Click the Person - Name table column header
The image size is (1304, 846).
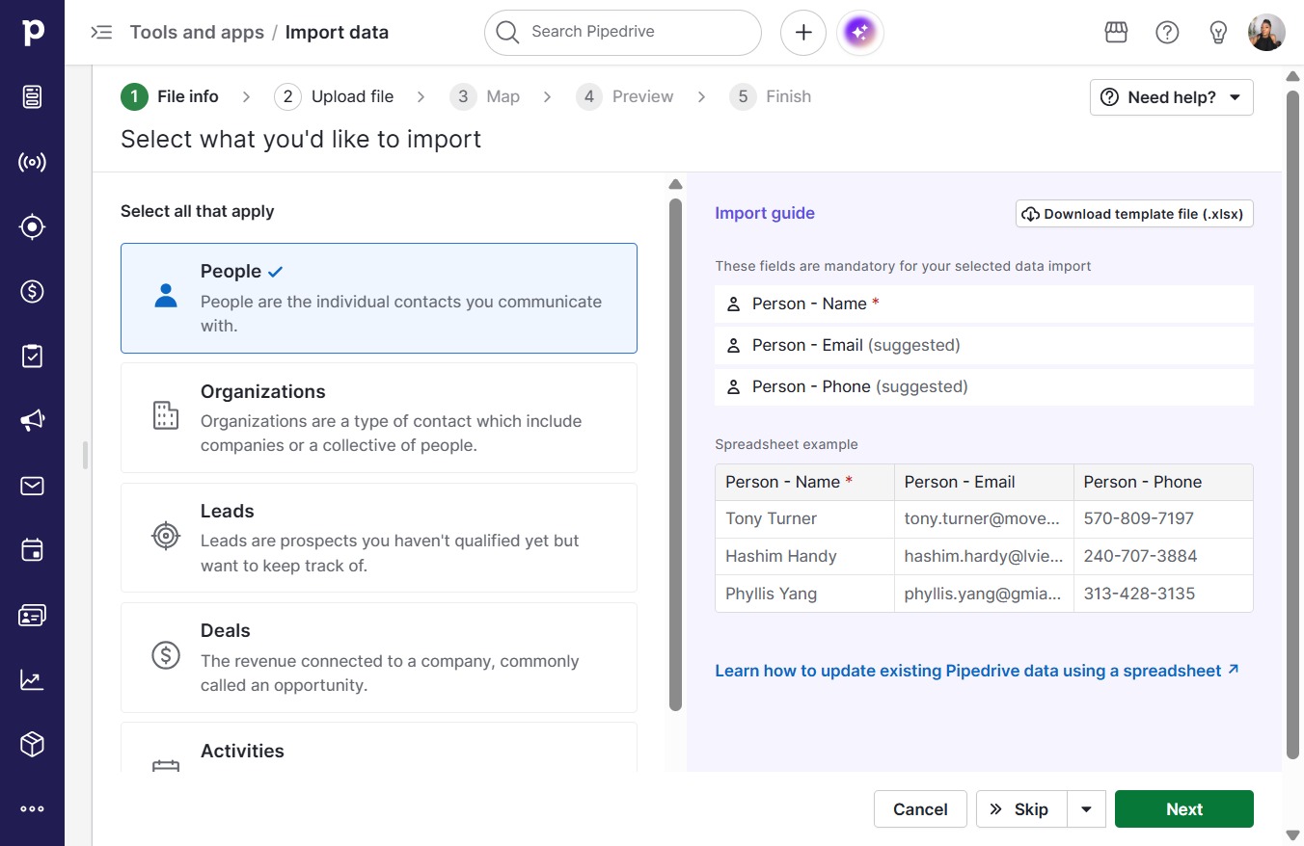point(804,482)
